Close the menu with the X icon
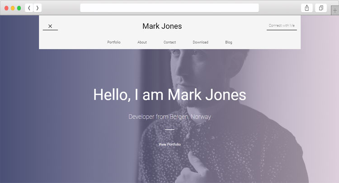The width and height of the screenshot is (339, 183). click(x=50, y=26)
